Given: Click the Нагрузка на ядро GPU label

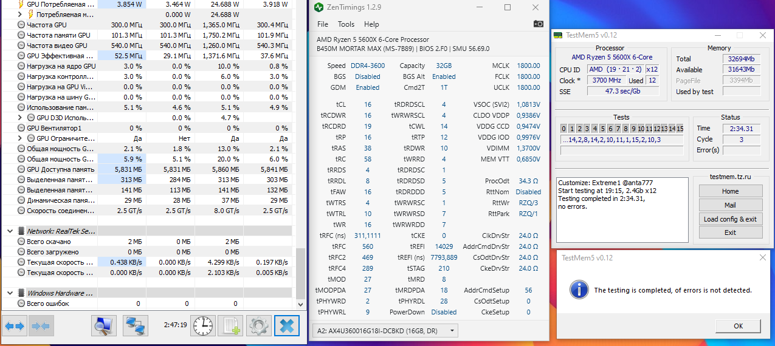Looking at the screenshot, I should 61,66.
